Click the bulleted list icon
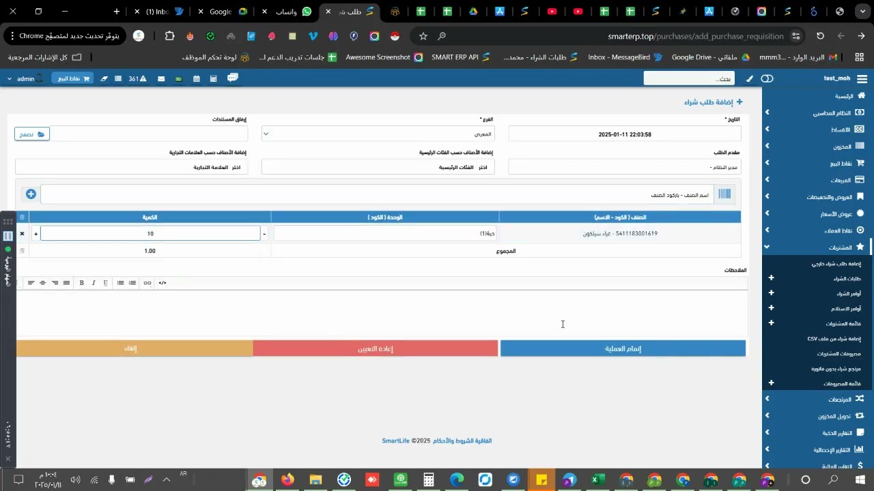874x491 pixels. click(x=120, y=283)
